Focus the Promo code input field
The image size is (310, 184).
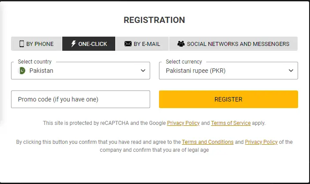click(x=80, y=99)
